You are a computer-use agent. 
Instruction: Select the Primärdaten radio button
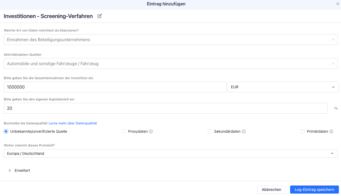click(302, 131)
